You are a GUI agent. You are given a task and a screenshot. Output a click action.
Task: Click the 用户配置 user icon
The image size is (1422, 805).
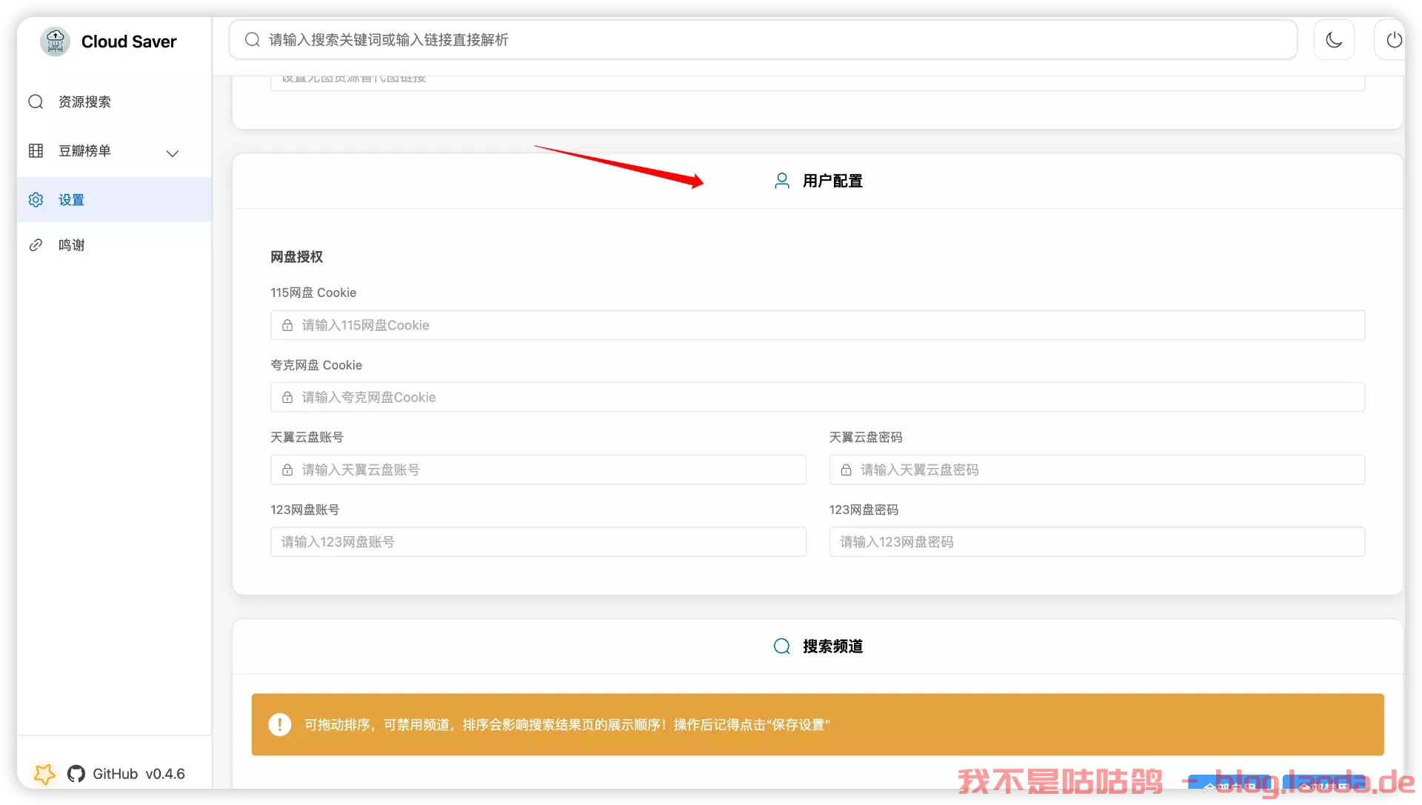coord(782,181)
